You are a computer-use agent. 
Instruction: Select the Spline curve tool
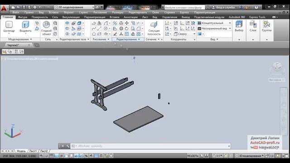coord(94,29)
